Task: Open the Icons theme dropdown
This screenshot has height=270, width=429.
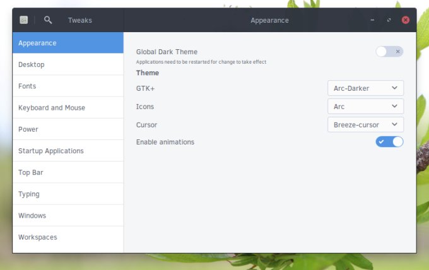Action: click(x=365, y=107)
